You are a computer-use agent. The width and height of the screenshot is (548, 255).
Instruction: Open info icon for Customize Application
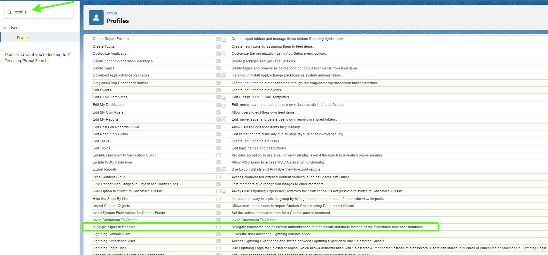click(224, 54)
